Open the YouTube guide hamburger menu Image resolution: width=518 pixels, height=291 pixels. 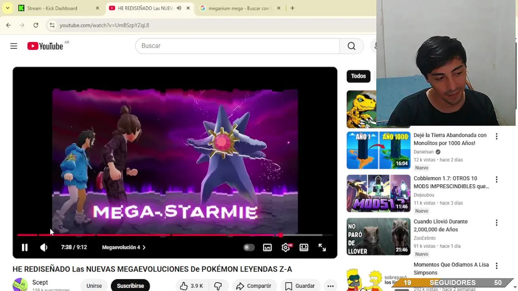[x=14, y=46]
